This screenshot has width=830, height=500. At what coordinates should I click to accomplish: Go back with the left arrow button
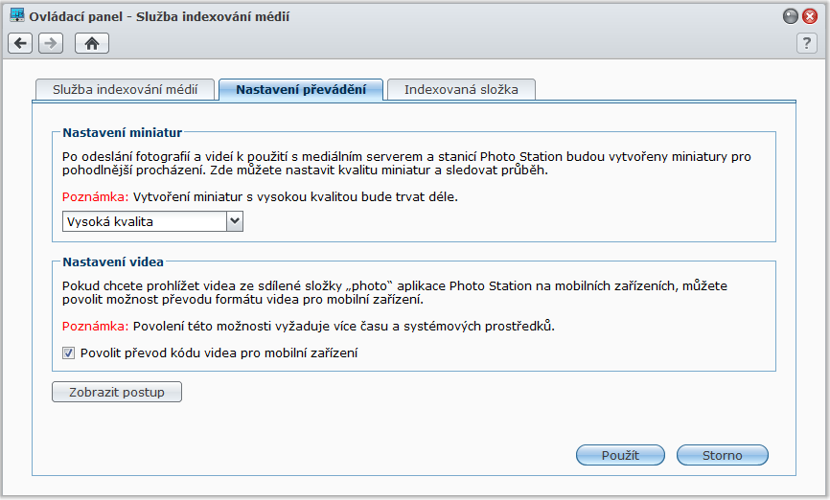(x=20, y=43)
